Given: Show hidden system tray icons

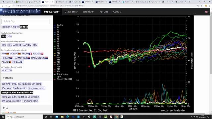Looking at the screenshot, I should [192, 117].
